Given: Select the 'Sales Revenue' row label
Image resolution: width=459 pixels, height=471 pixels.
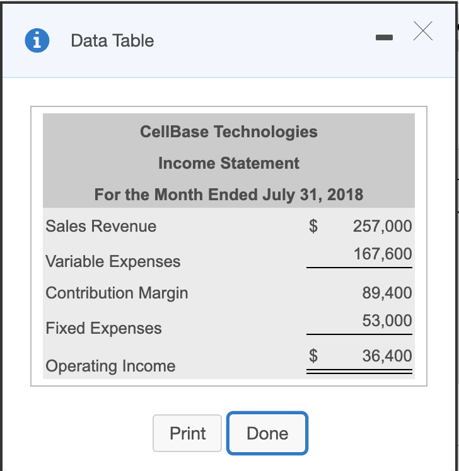Looking at the screenshot, I should (101, 226).
